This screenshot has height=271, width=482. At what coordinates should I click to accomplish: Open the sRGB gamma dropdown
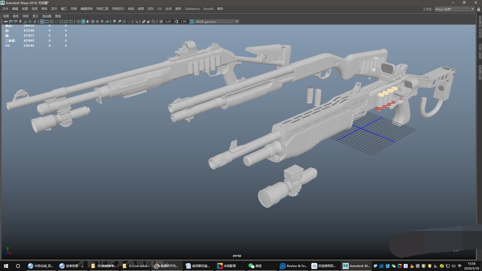click(216, 22)
